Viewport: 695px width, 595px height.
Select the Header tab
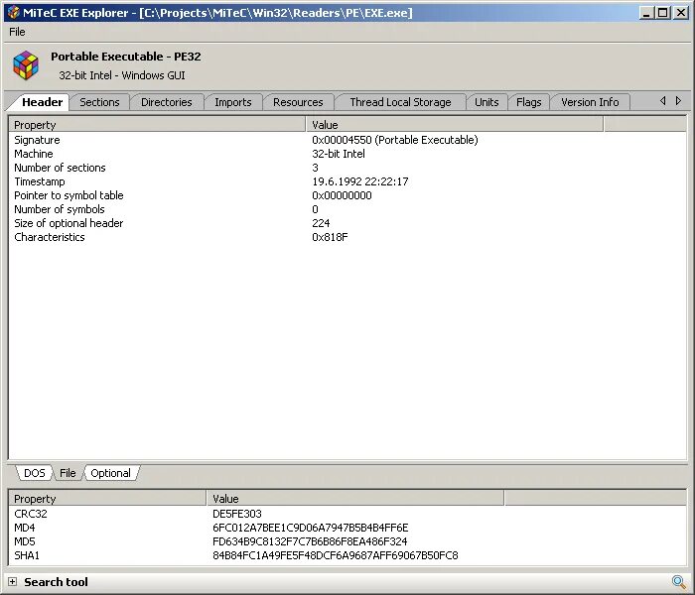coord(42,102)
